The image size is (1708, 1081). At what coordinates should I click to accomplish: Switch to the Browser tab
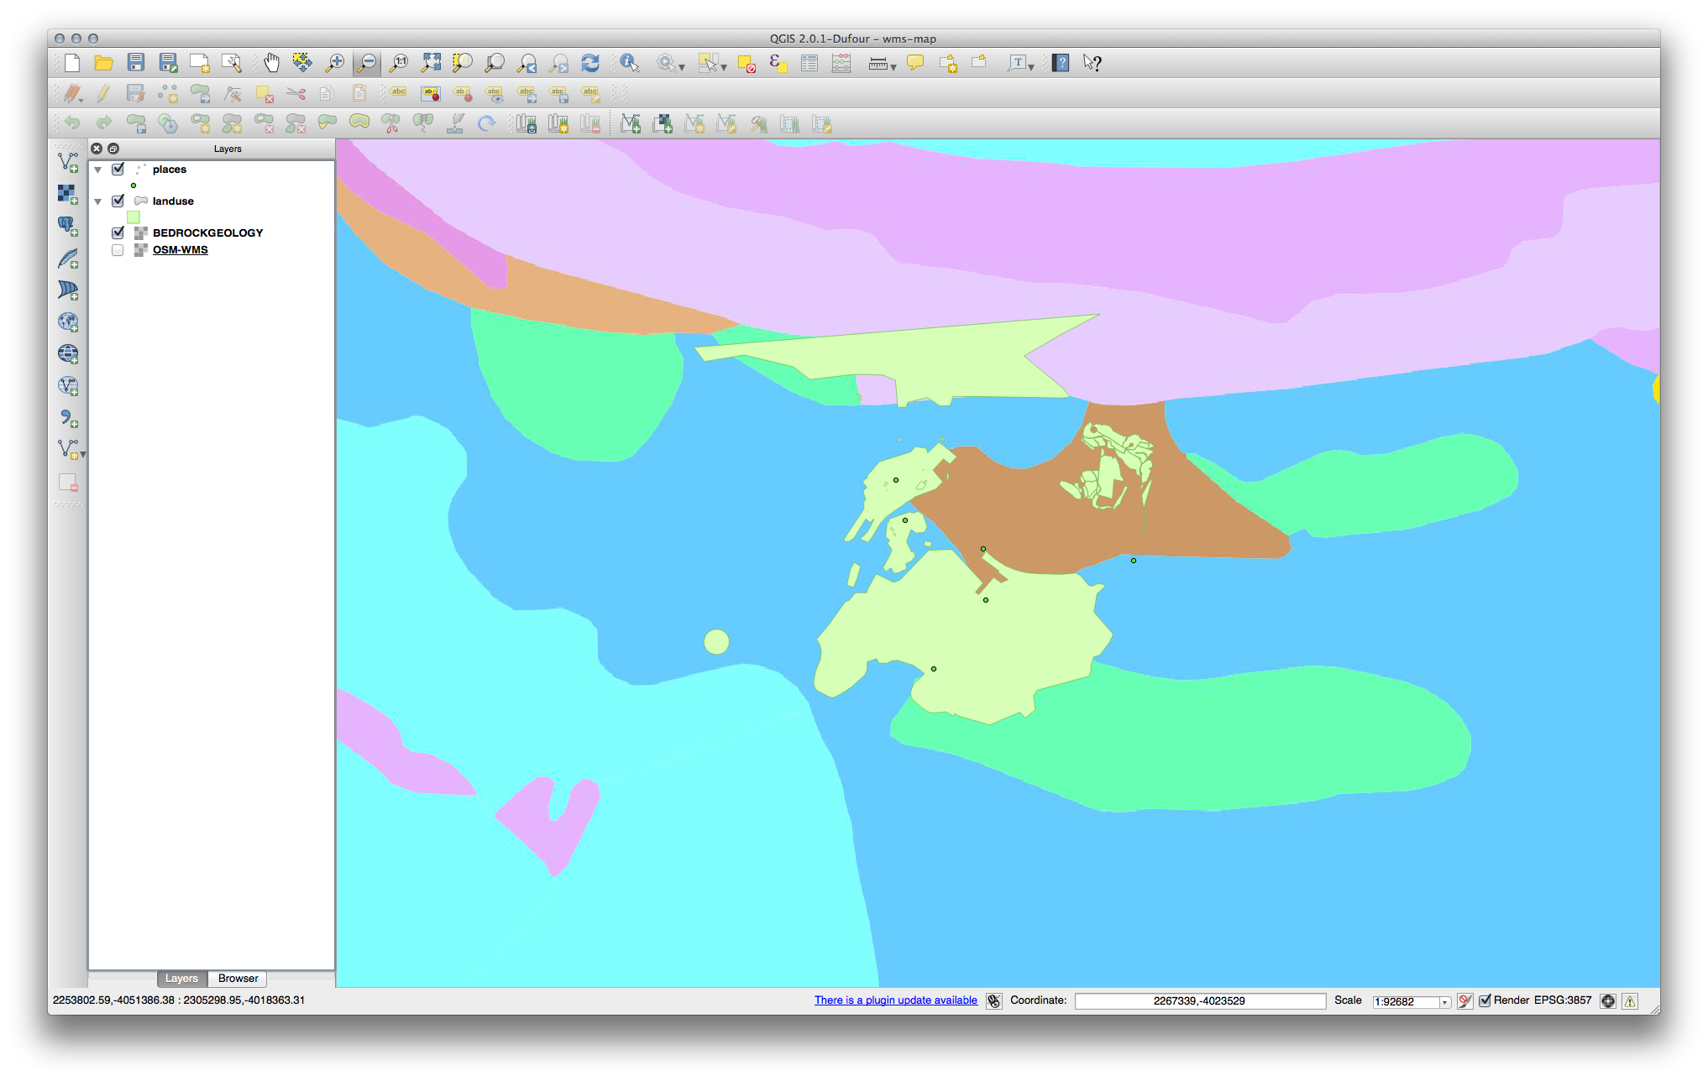pyautogui.click(x=238, y=979)
